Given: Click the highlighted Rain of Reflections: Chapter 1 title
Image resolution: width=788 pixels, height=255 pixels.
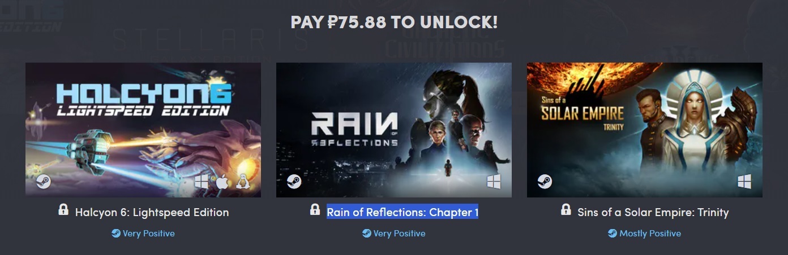Looking at the screenshot, I should [402, 212].
